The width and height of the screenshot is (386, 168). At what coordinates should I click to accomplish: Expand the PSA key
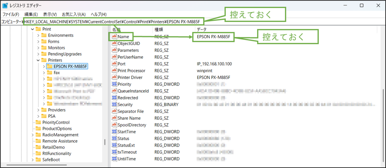pos(38,116)
